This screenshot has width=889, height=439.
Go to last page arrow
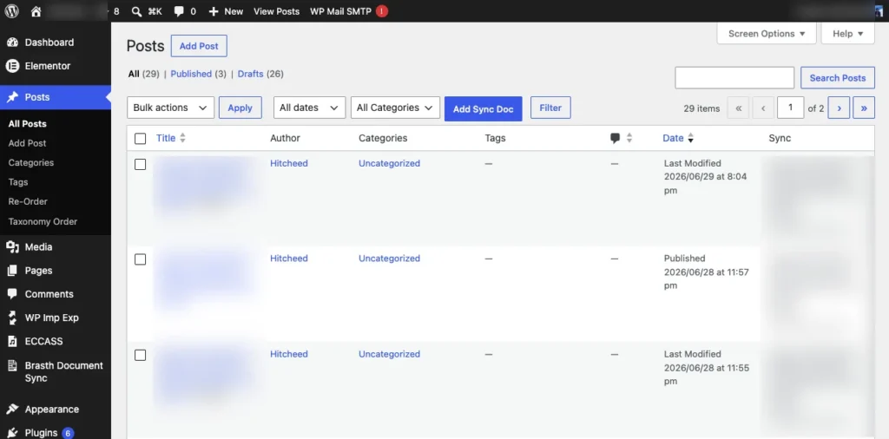click(x=864, y=108)
